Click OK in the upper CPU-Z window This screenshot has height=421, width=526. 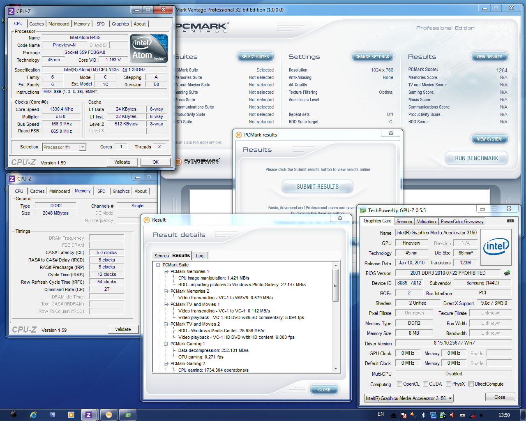[156, 162]
